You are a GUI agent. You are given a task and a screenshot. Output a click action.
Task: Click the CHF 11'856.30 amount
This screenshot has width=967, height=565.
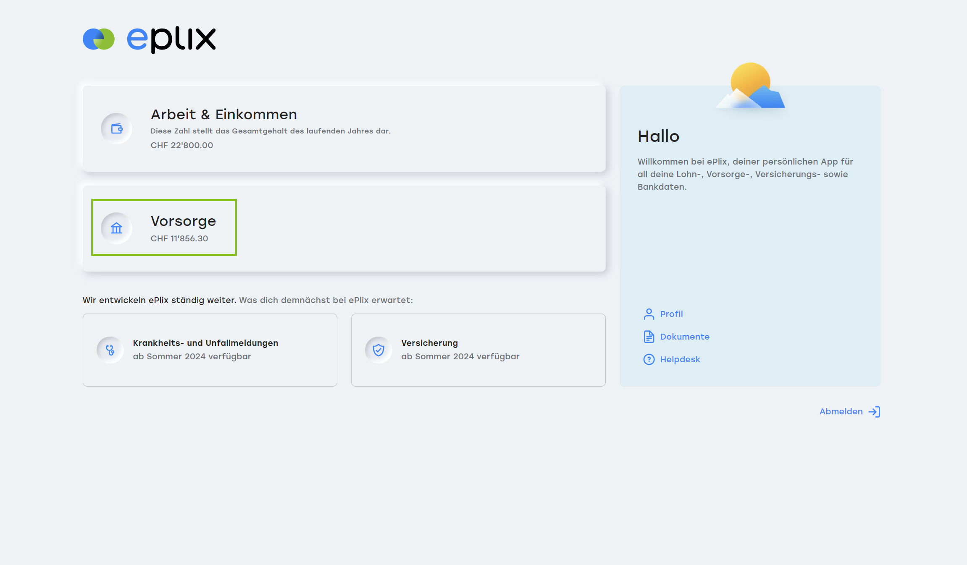point(179,238)
